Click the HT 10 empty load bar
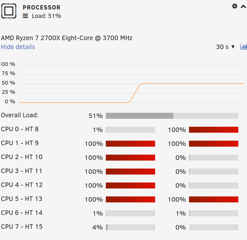Viewport: 247px width, 240px height. [x=214, y=157]
